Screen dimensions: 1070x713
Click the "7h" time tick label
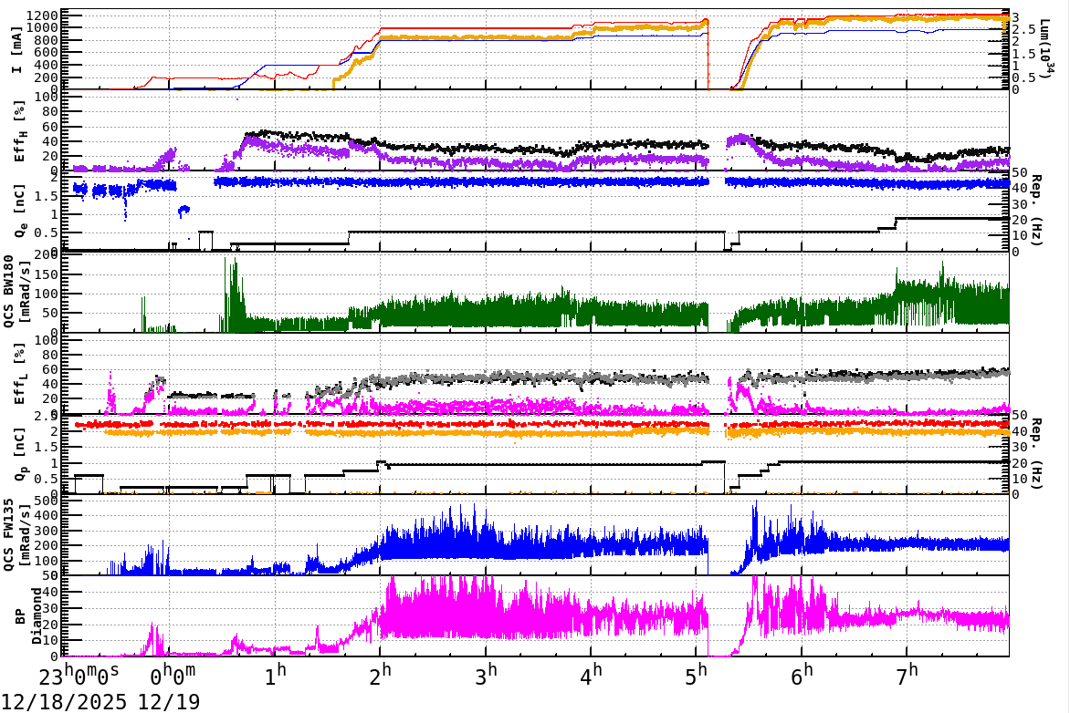(907, 677)
